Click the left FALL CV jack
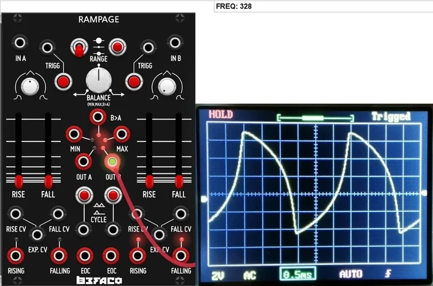 [x=58, y=214]
